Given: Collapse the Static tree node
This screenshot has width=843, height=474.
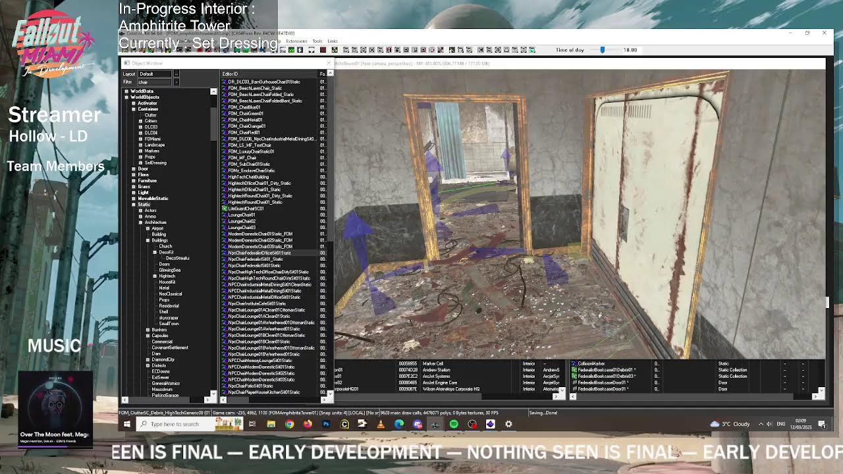Looking at the screenshot, I should point(133,204).
